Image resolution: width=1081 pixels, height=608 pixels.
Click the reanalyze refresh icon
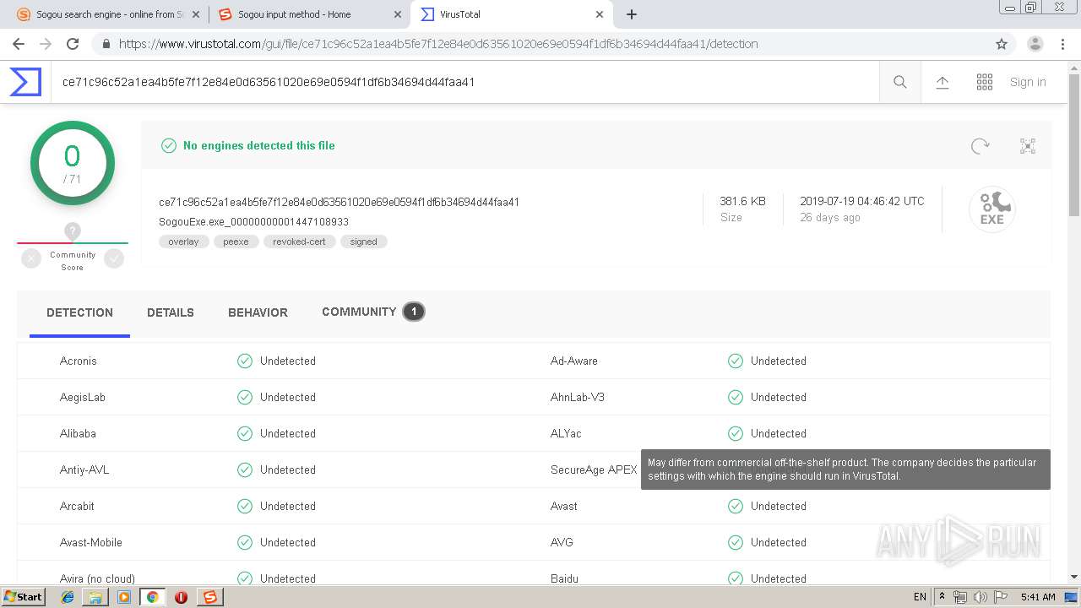coord(980,146)
